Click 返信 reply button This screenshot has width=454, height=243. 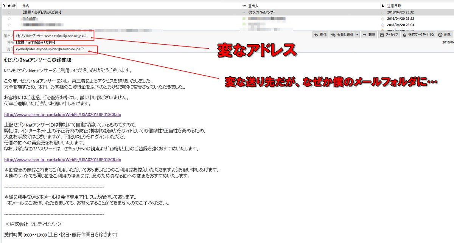[320, 35]
